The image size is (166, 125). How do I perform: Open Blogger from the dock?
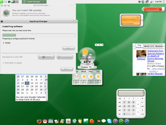[x=92, y=121]
